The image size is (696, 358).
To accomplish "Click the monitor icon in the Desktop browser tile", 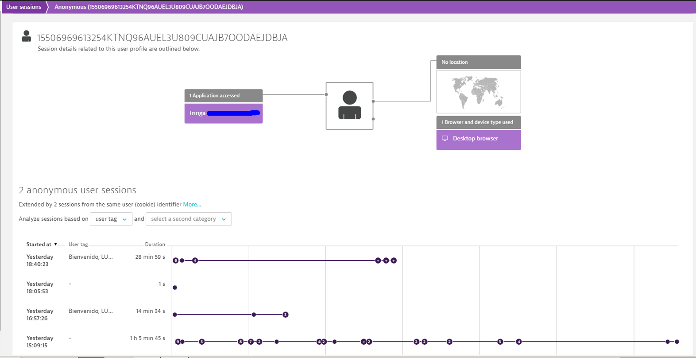I will click(445, 139).
